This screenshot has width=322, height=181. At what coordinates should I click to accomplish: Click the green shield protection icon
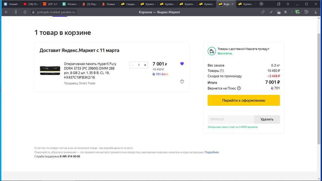coord(297,12)
